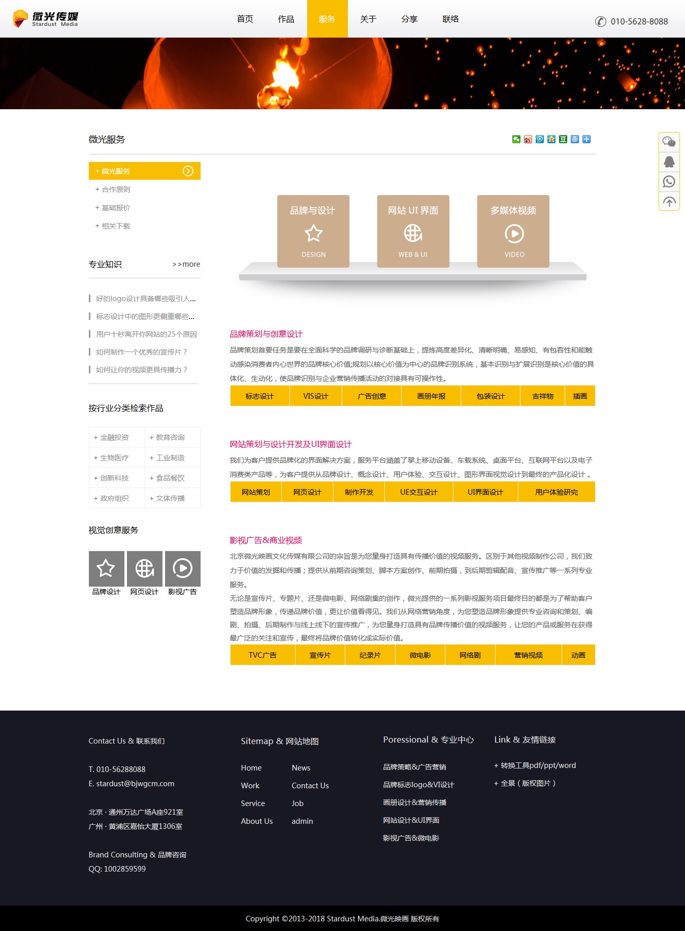Click gray play 影视广告 icon in sidebar
685x931 pixels.
click(182, 568)
